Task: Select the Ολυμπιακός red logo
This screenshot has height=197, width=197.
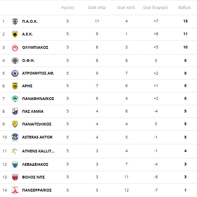Action: (x=15, y=47)
